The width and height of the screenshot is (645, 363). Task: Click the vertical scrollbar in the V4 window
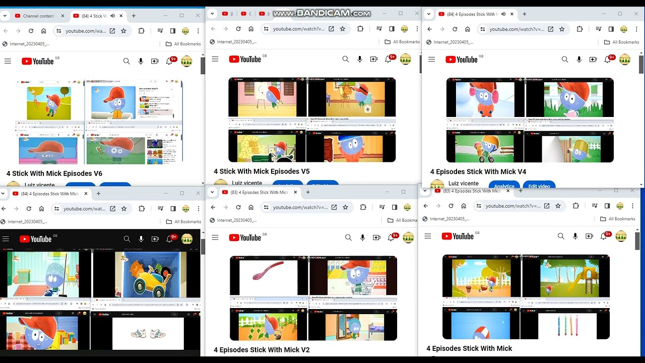pyautogui.click(x=641, y=64)
